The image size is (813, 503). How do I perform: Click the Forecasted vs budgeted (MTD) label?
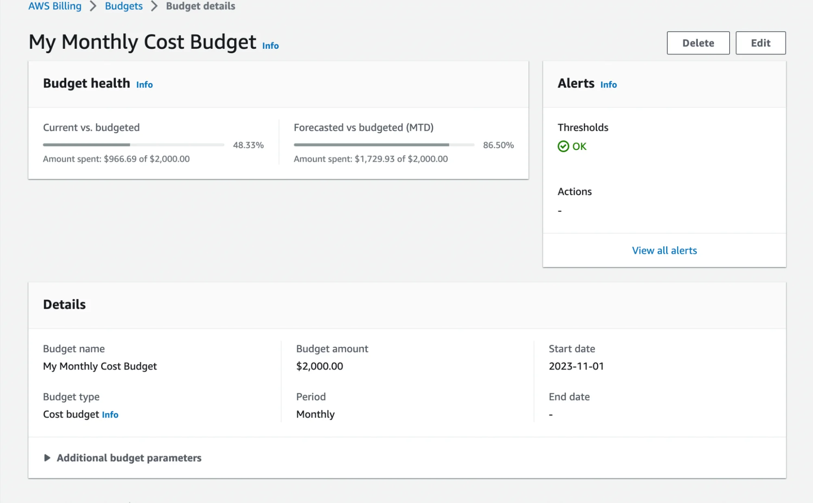tap(364, 128)
